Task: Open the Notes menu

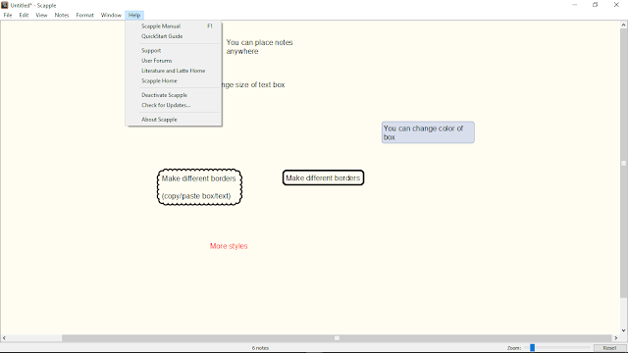Action: (x=62, y=16)
